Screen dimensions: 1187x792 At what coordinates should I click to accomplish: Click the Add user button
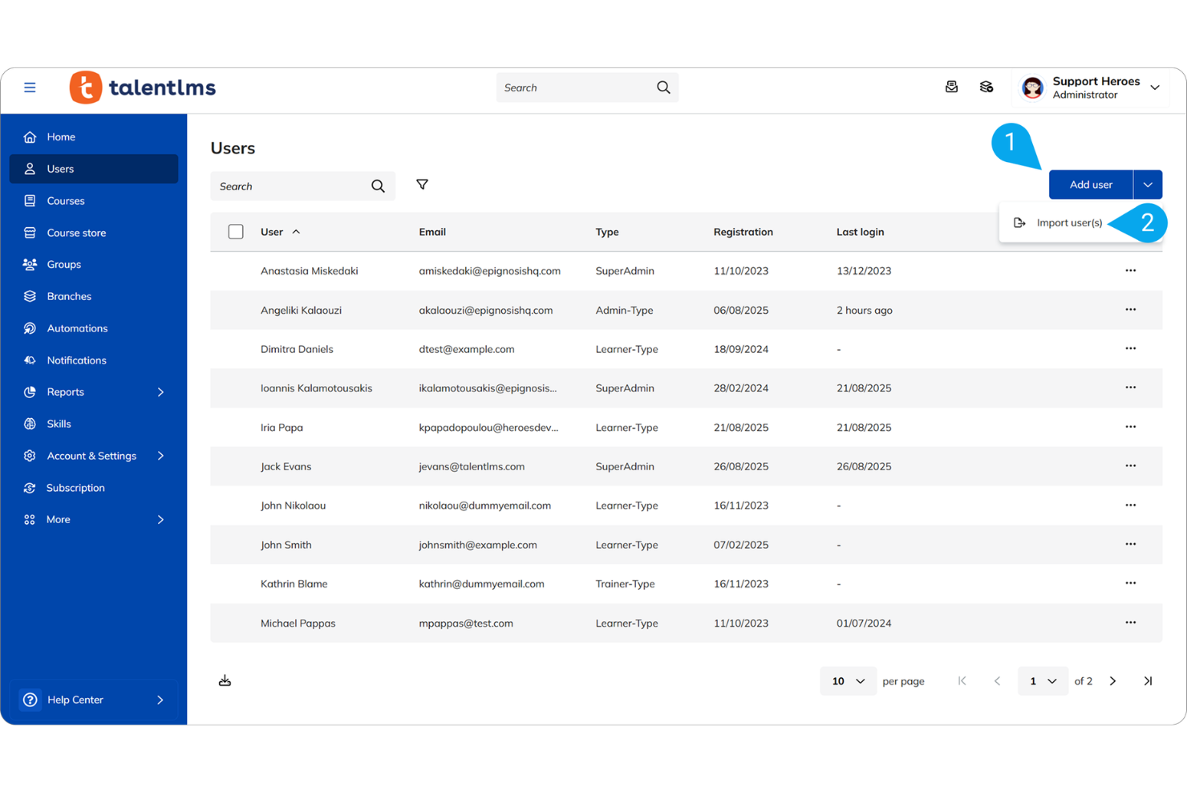1090,184
